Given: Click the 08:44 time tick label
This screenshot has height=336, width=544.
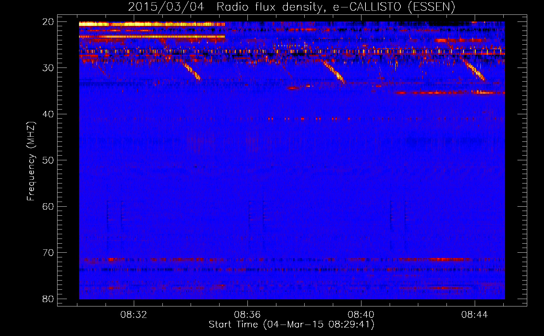Looking at the screenshot, I should coord(475,315).
